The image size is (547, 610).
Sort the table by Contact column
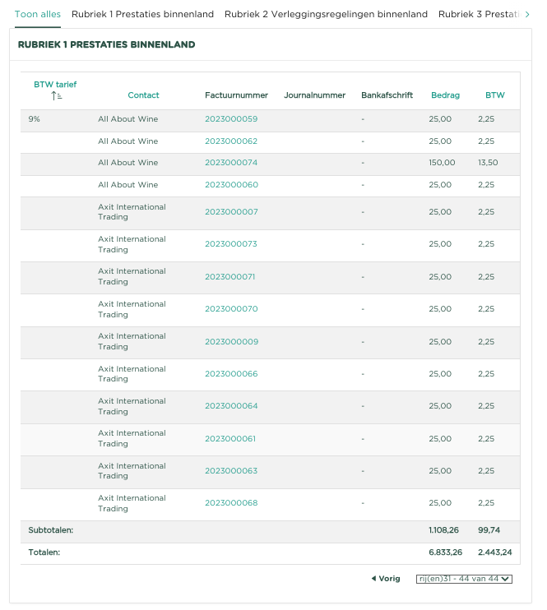click(143, 95)
